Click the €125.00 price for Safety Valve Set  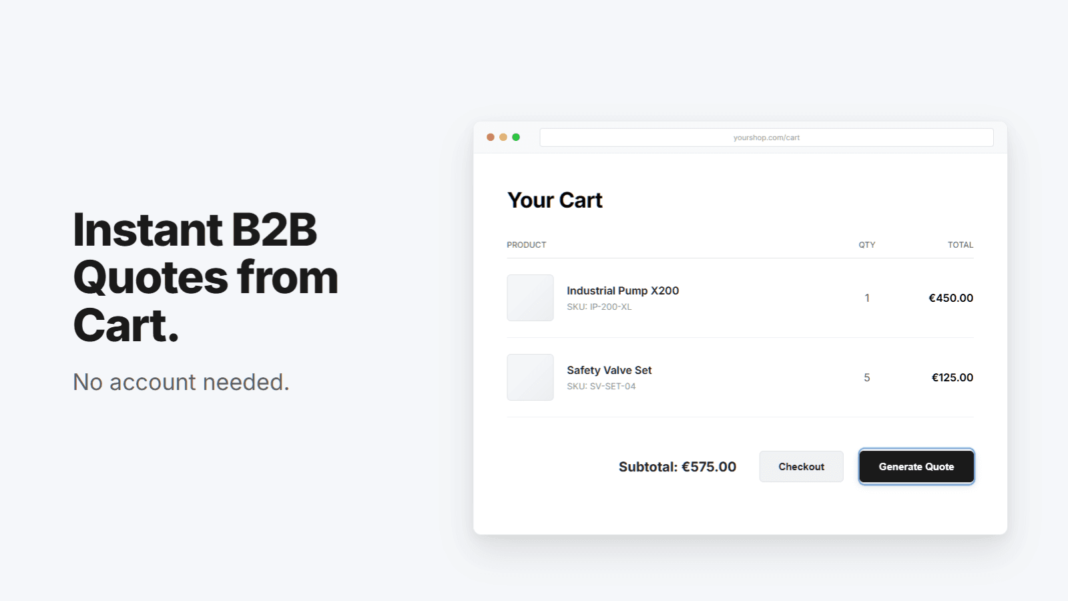(x=953, y=377)
